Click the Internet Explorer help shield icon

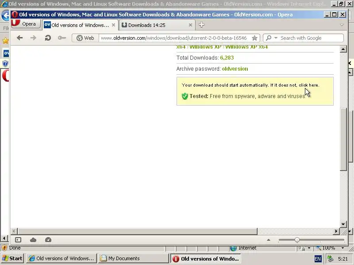pyautogui.click(x=5, y=64)
